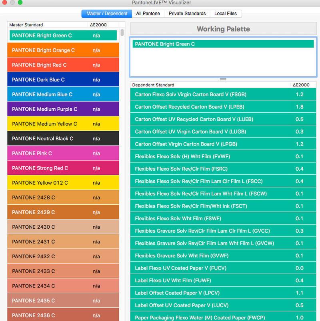Select the PANTONE 2436 C swatch

point(63,315)
